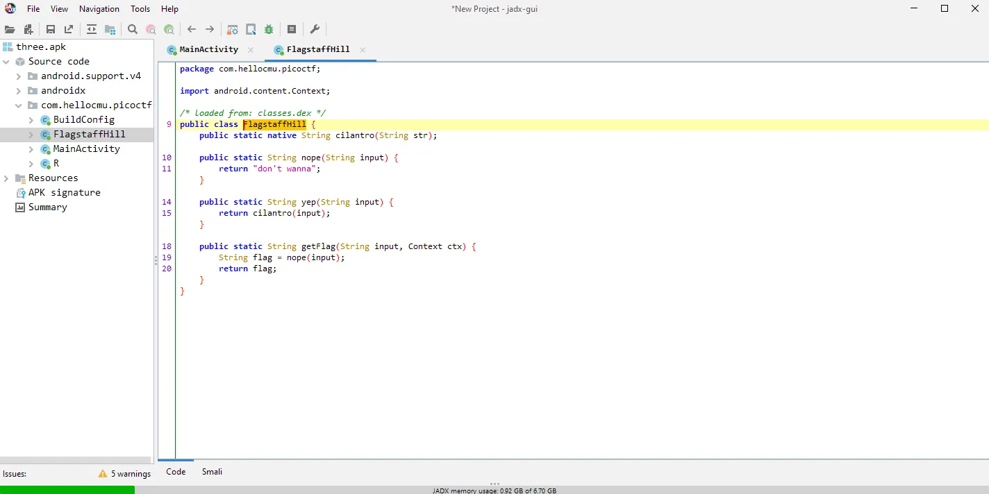Select the MainActivity tree item
989x494 pixels.
[86, 149]
